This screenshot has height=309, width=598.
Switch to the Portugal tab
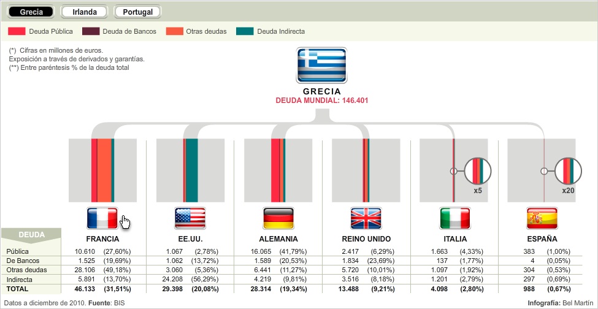click(138, 12)
